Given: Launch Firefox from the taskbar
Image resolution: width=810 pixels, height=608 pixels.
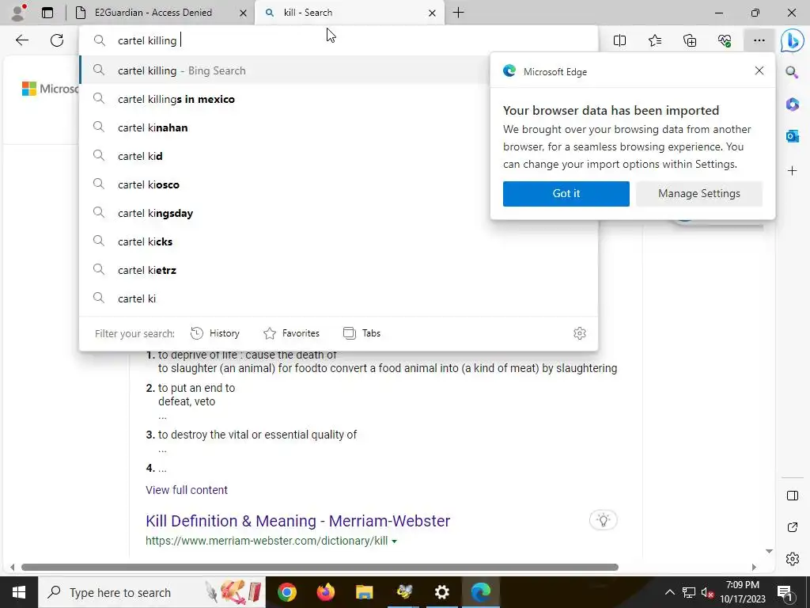Looking at the screenshot, I should click(x=325, y=592).
